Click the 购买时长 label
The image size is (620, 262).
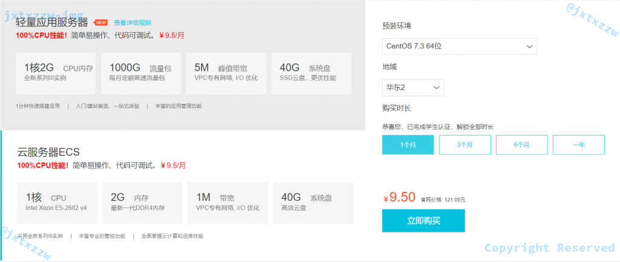click(x=397, y=108)
